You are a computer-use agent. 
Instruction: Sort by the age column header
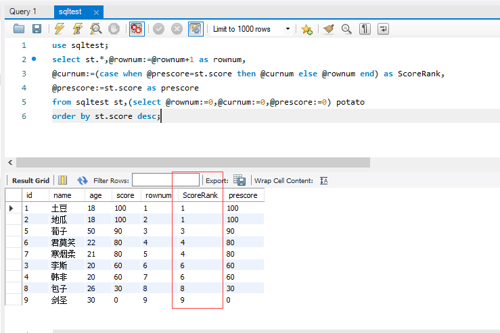click(98, 195)
